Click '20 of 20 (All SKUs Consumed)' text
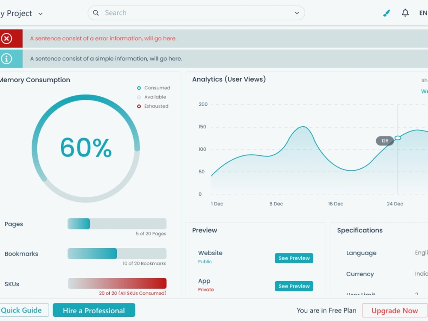This screenshot has width=428, height=321. [133, 293]
